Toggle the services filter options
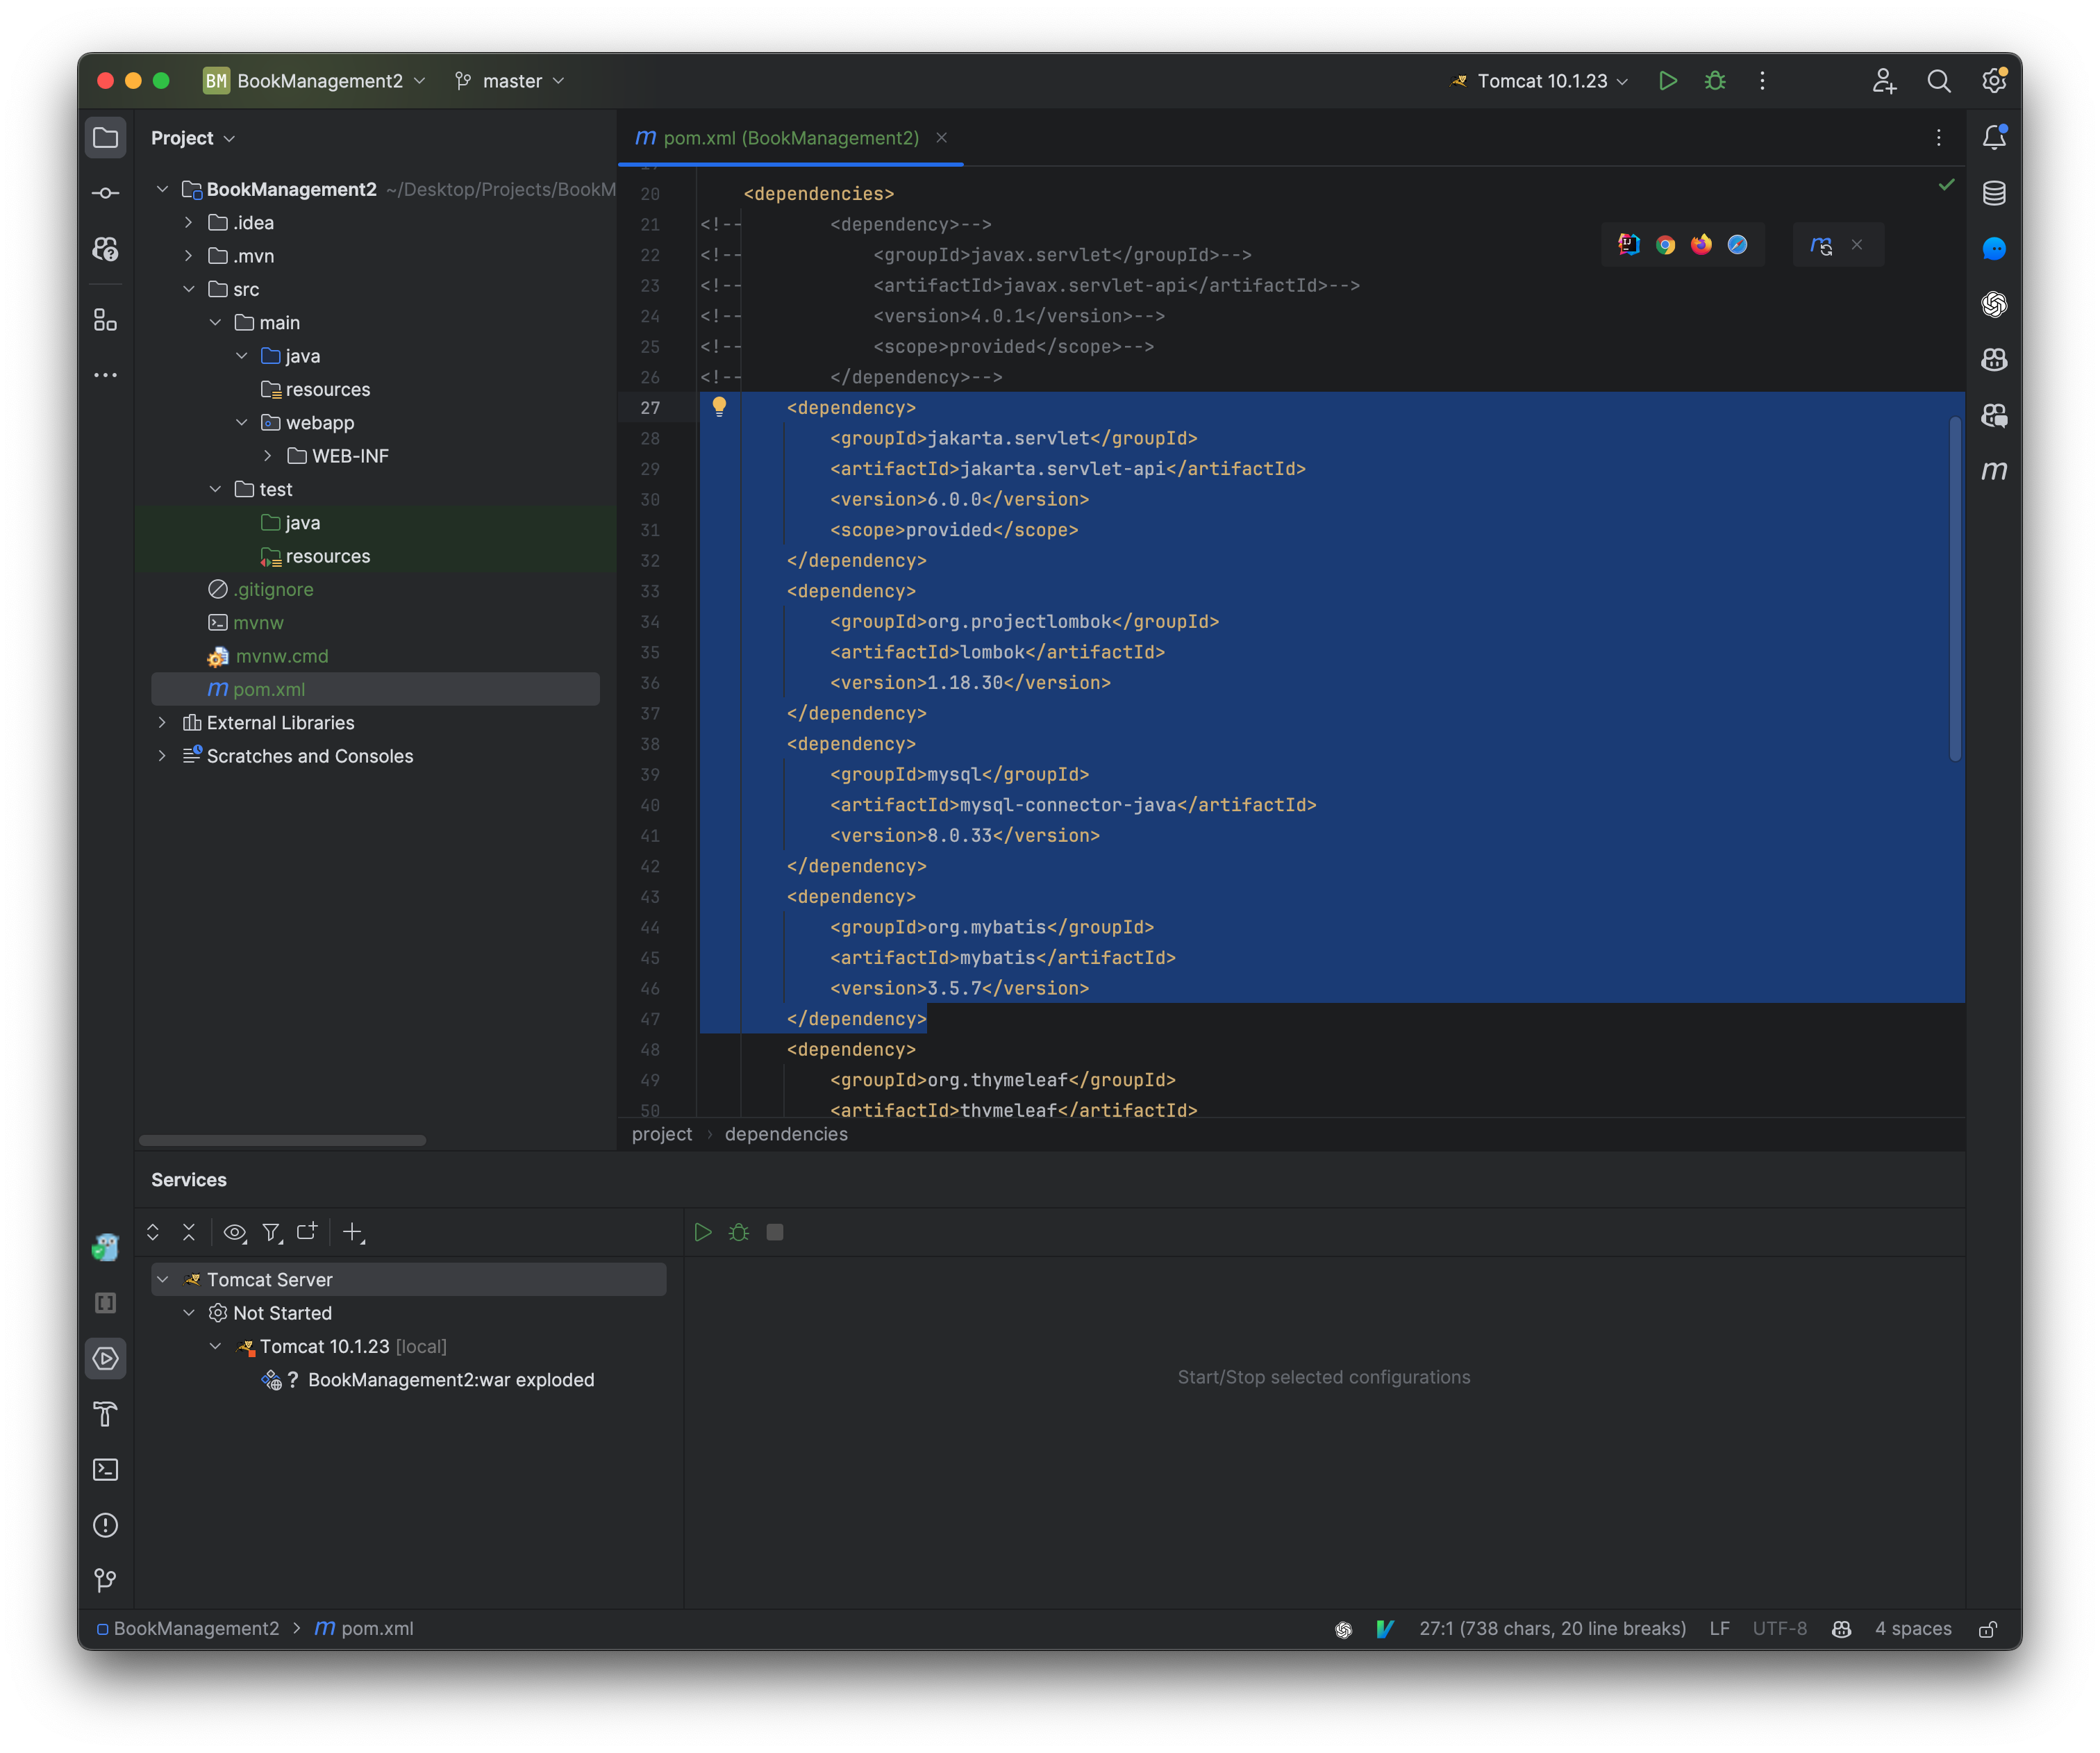The height and width of the screenshot is (1753, 2100). click(272, 1232)
